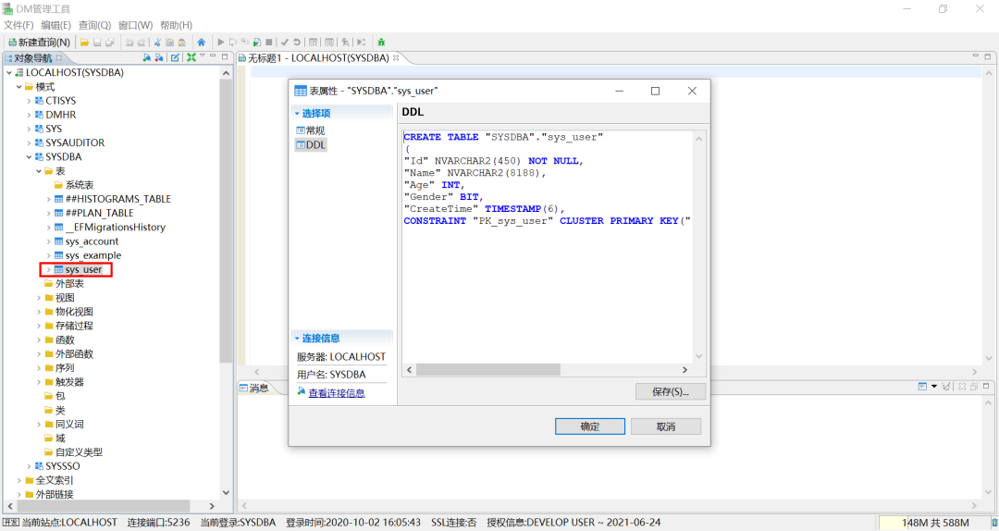This screenshot has height=531, width=999.
Task: Open the message panel dropdown arrow
Action: coord(934,387)
